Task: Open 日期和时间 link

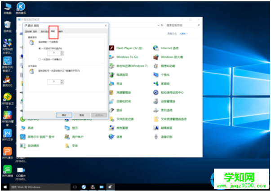Action: click(x=124, y=101)
